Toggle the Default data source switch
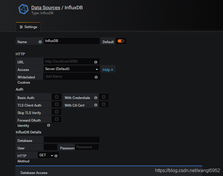 point(121,41)
